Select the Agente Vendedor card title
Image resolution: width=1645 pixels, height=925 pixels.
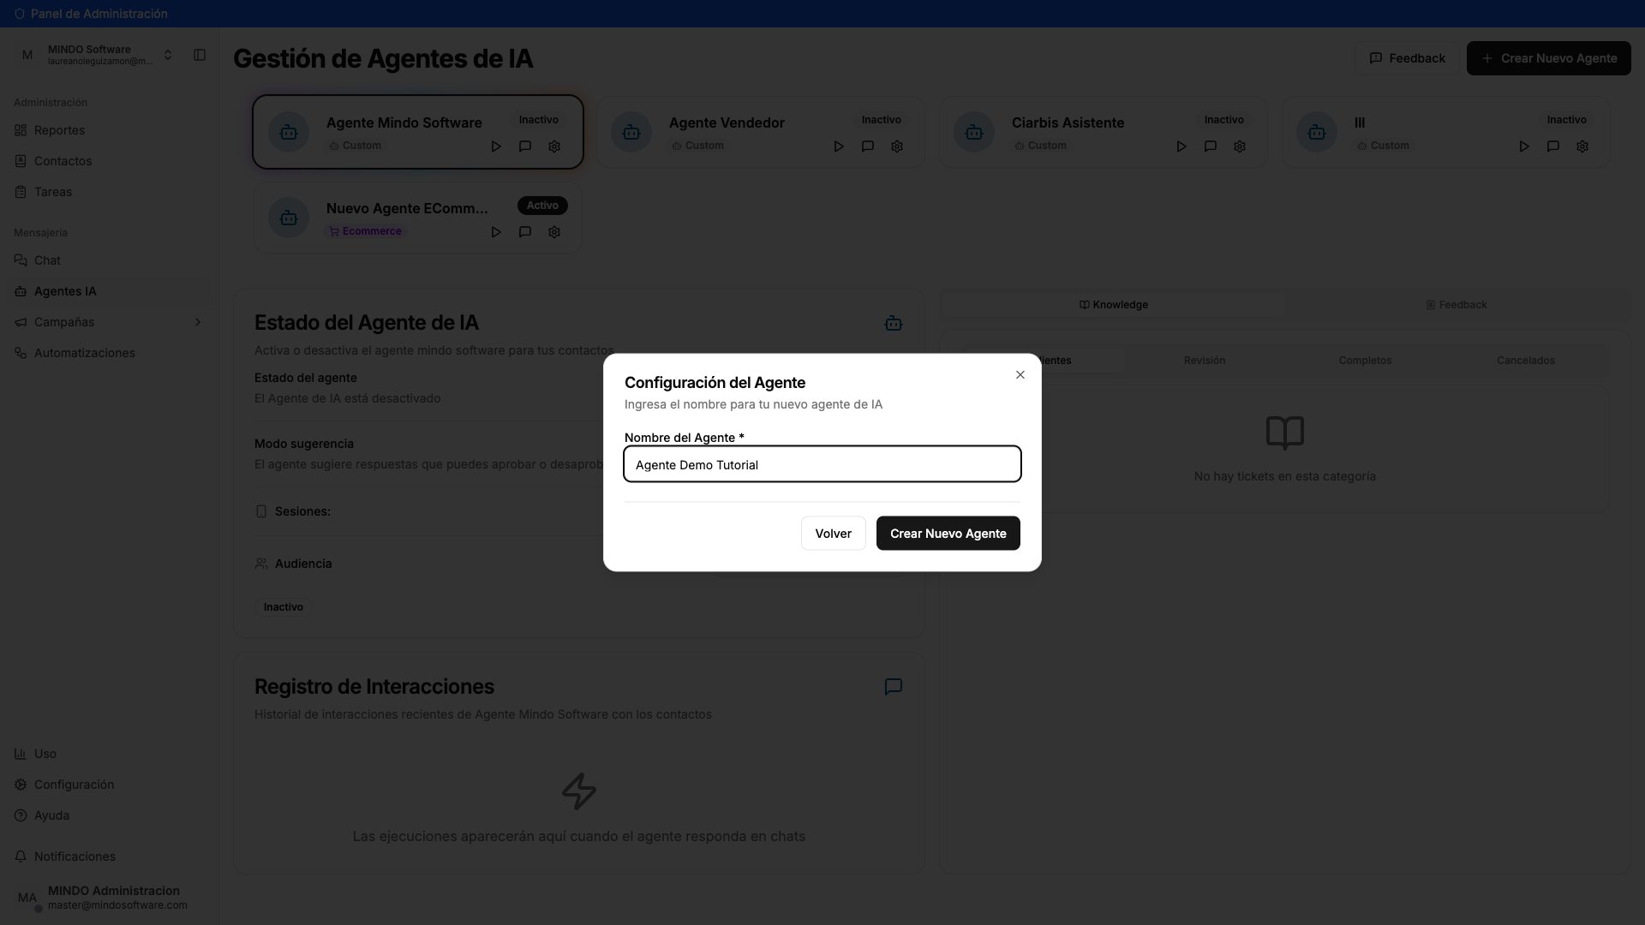[x=727, y=122]
